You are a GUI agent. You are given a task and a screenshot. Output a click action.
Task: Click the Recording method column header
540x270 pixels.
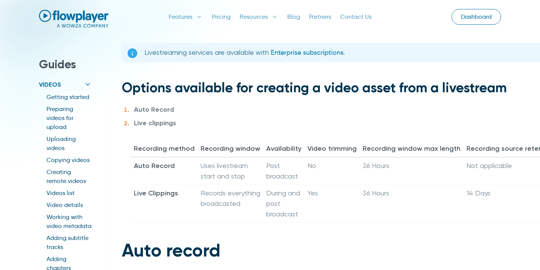pos(164,148)
